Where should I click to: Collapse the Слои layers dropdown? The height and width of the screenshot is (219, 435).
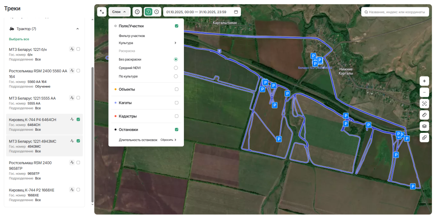[119, 12]
